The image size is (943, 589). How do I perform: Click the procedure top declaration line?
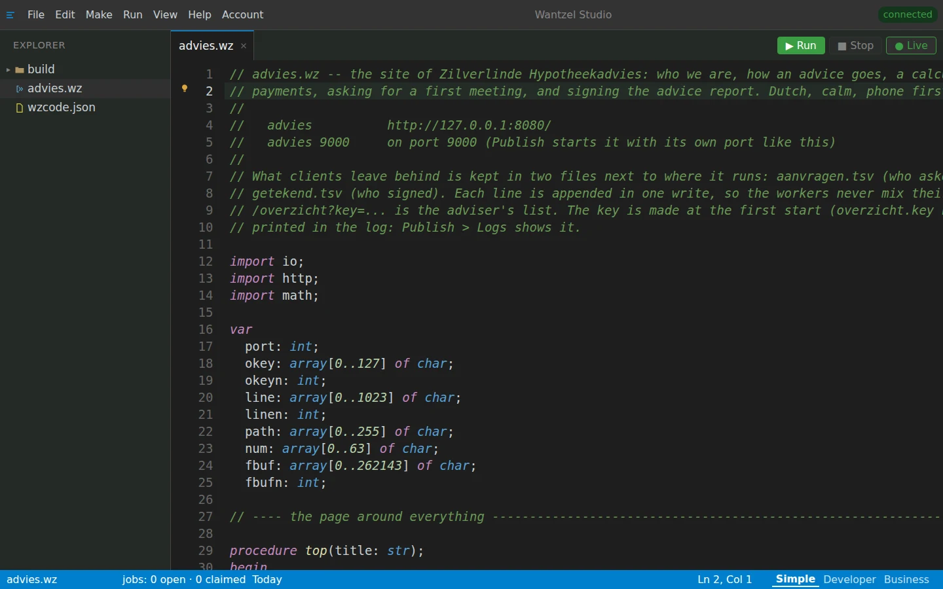point(327,551)
